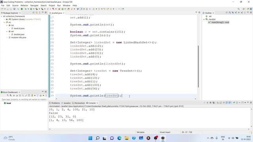Image resolution: width=253 pixels, height=142 pixels.
Task: Expand JavaSet.java node in Package Explorer
Action: click(x=9, y=34)
